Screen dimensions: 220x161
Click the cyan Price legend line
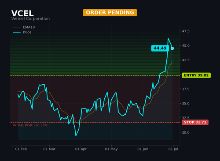[x=17, y=32]
